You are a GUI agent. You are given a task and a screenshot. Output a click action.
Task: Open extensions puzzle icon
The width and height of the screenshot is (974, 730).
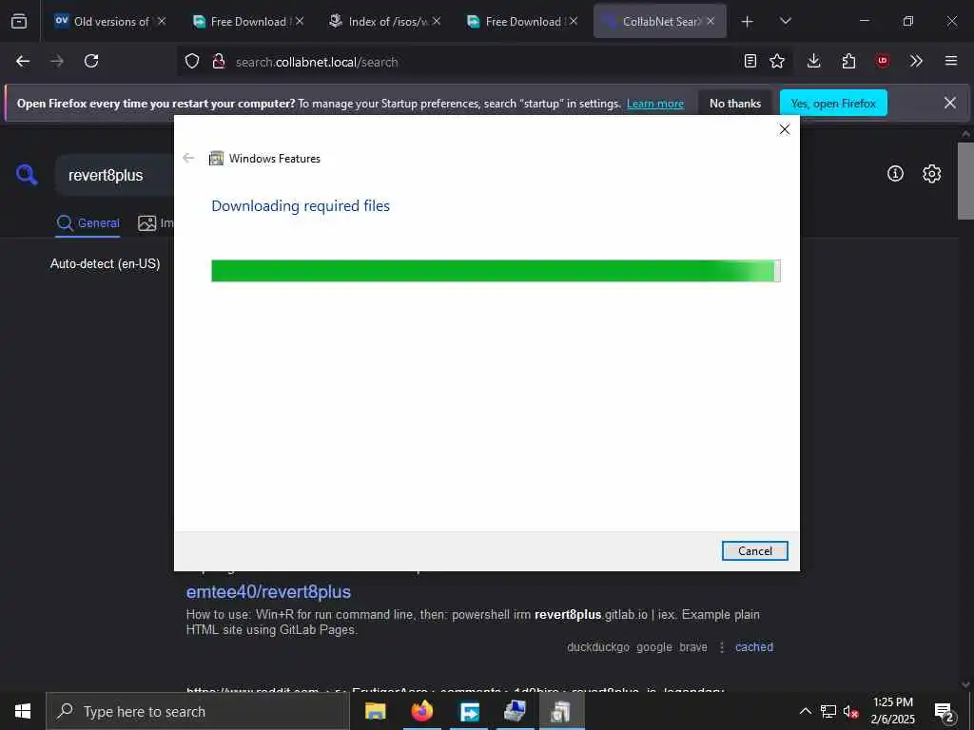click(848, 61)
